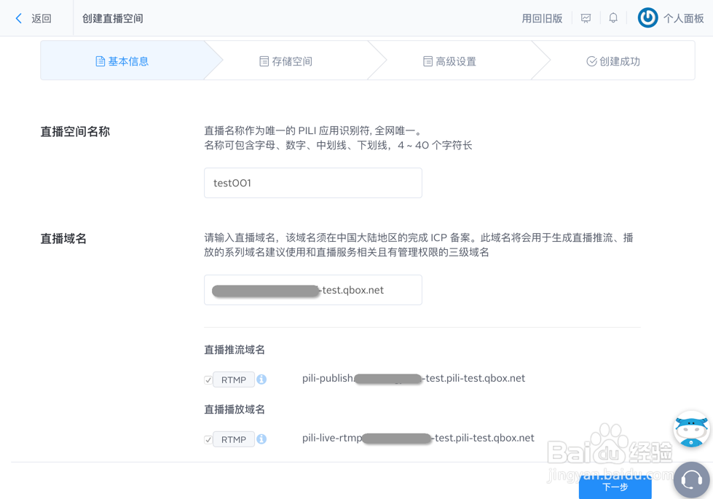
Task: Click the announcement board icon in top bar
Action: tap(586, 17)
